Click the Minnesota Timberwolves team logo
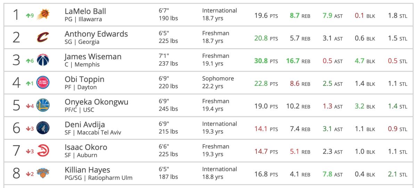The image size is (417, 188). tap(43, 129)
